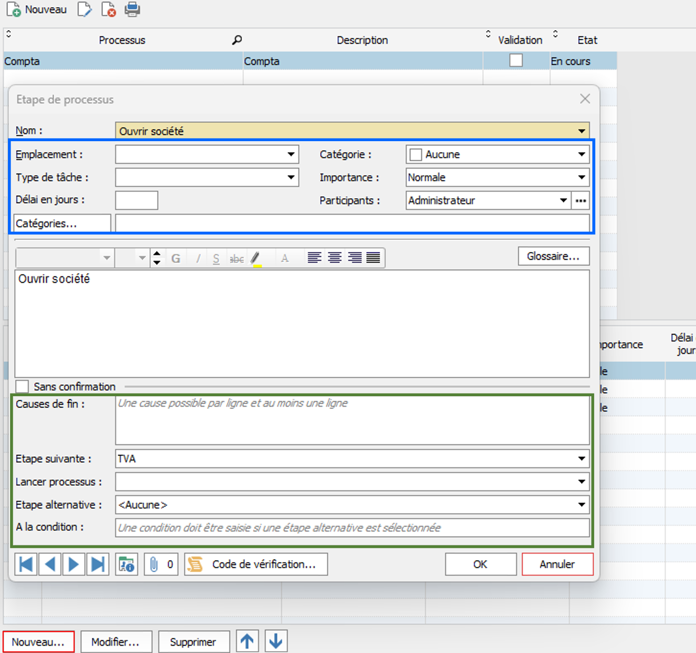Open the Etape suivante dropdown

coord(582,459)
